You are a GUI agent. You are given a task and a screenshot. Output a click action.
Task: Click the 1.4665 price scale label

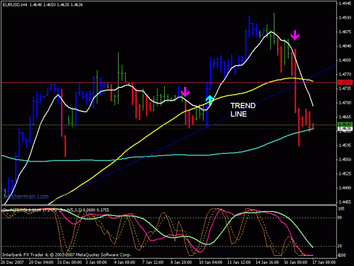coord(345,117)
